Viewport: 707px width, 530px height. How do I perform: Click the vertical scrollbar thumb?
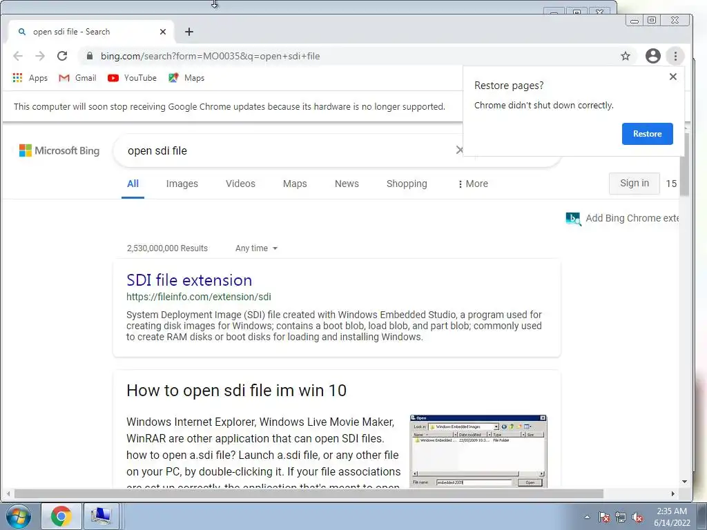(684, 163)
